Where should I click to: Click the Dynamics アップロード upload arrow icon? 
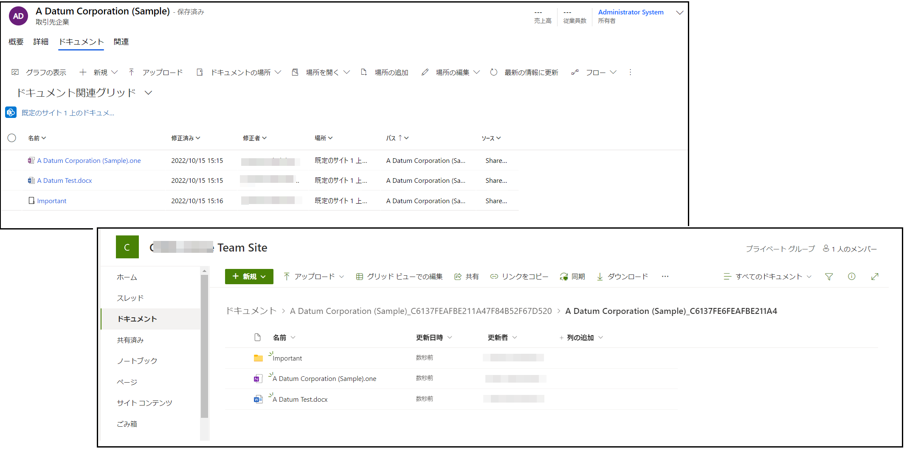(x=132, y=72)
